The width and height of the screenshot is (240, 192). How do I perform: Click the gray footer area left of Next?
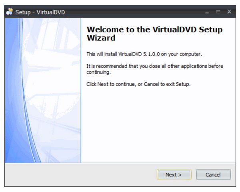[x=80, y=174]
